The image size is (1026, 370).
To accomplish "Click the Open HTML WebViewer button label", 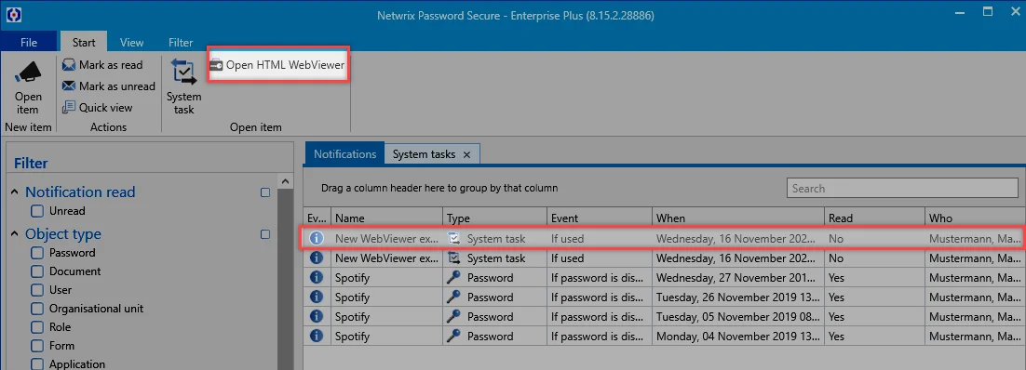I will tap(285, 65).
